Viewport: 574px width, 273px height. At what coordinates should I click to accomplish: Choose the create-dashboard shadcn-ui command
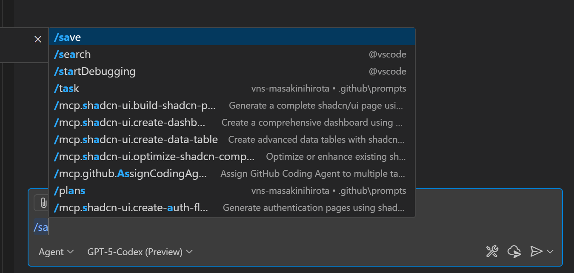(x=232, y=123)
